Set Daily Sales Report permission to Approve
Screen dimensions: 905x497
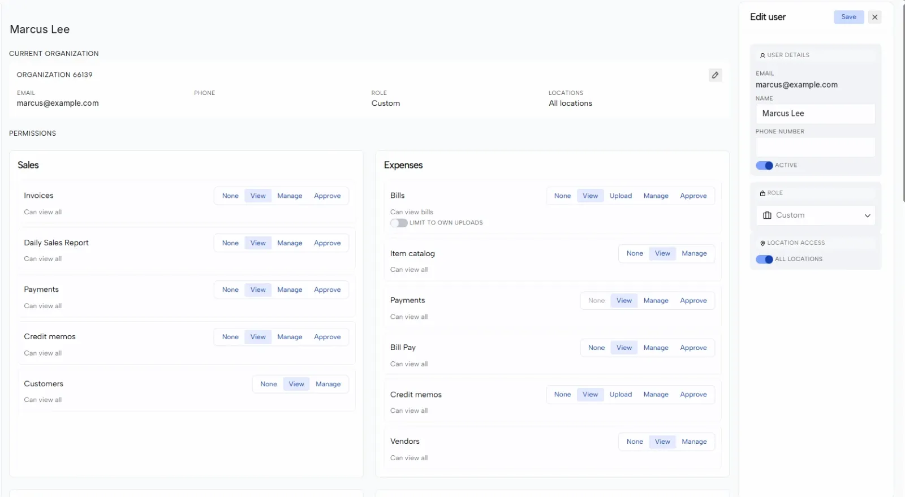[327, 243]
